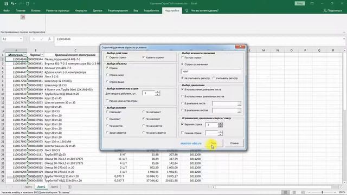The image size is (347, 195).
Task: Click the select-all corner of the sheet
Action: coord(3,50)
